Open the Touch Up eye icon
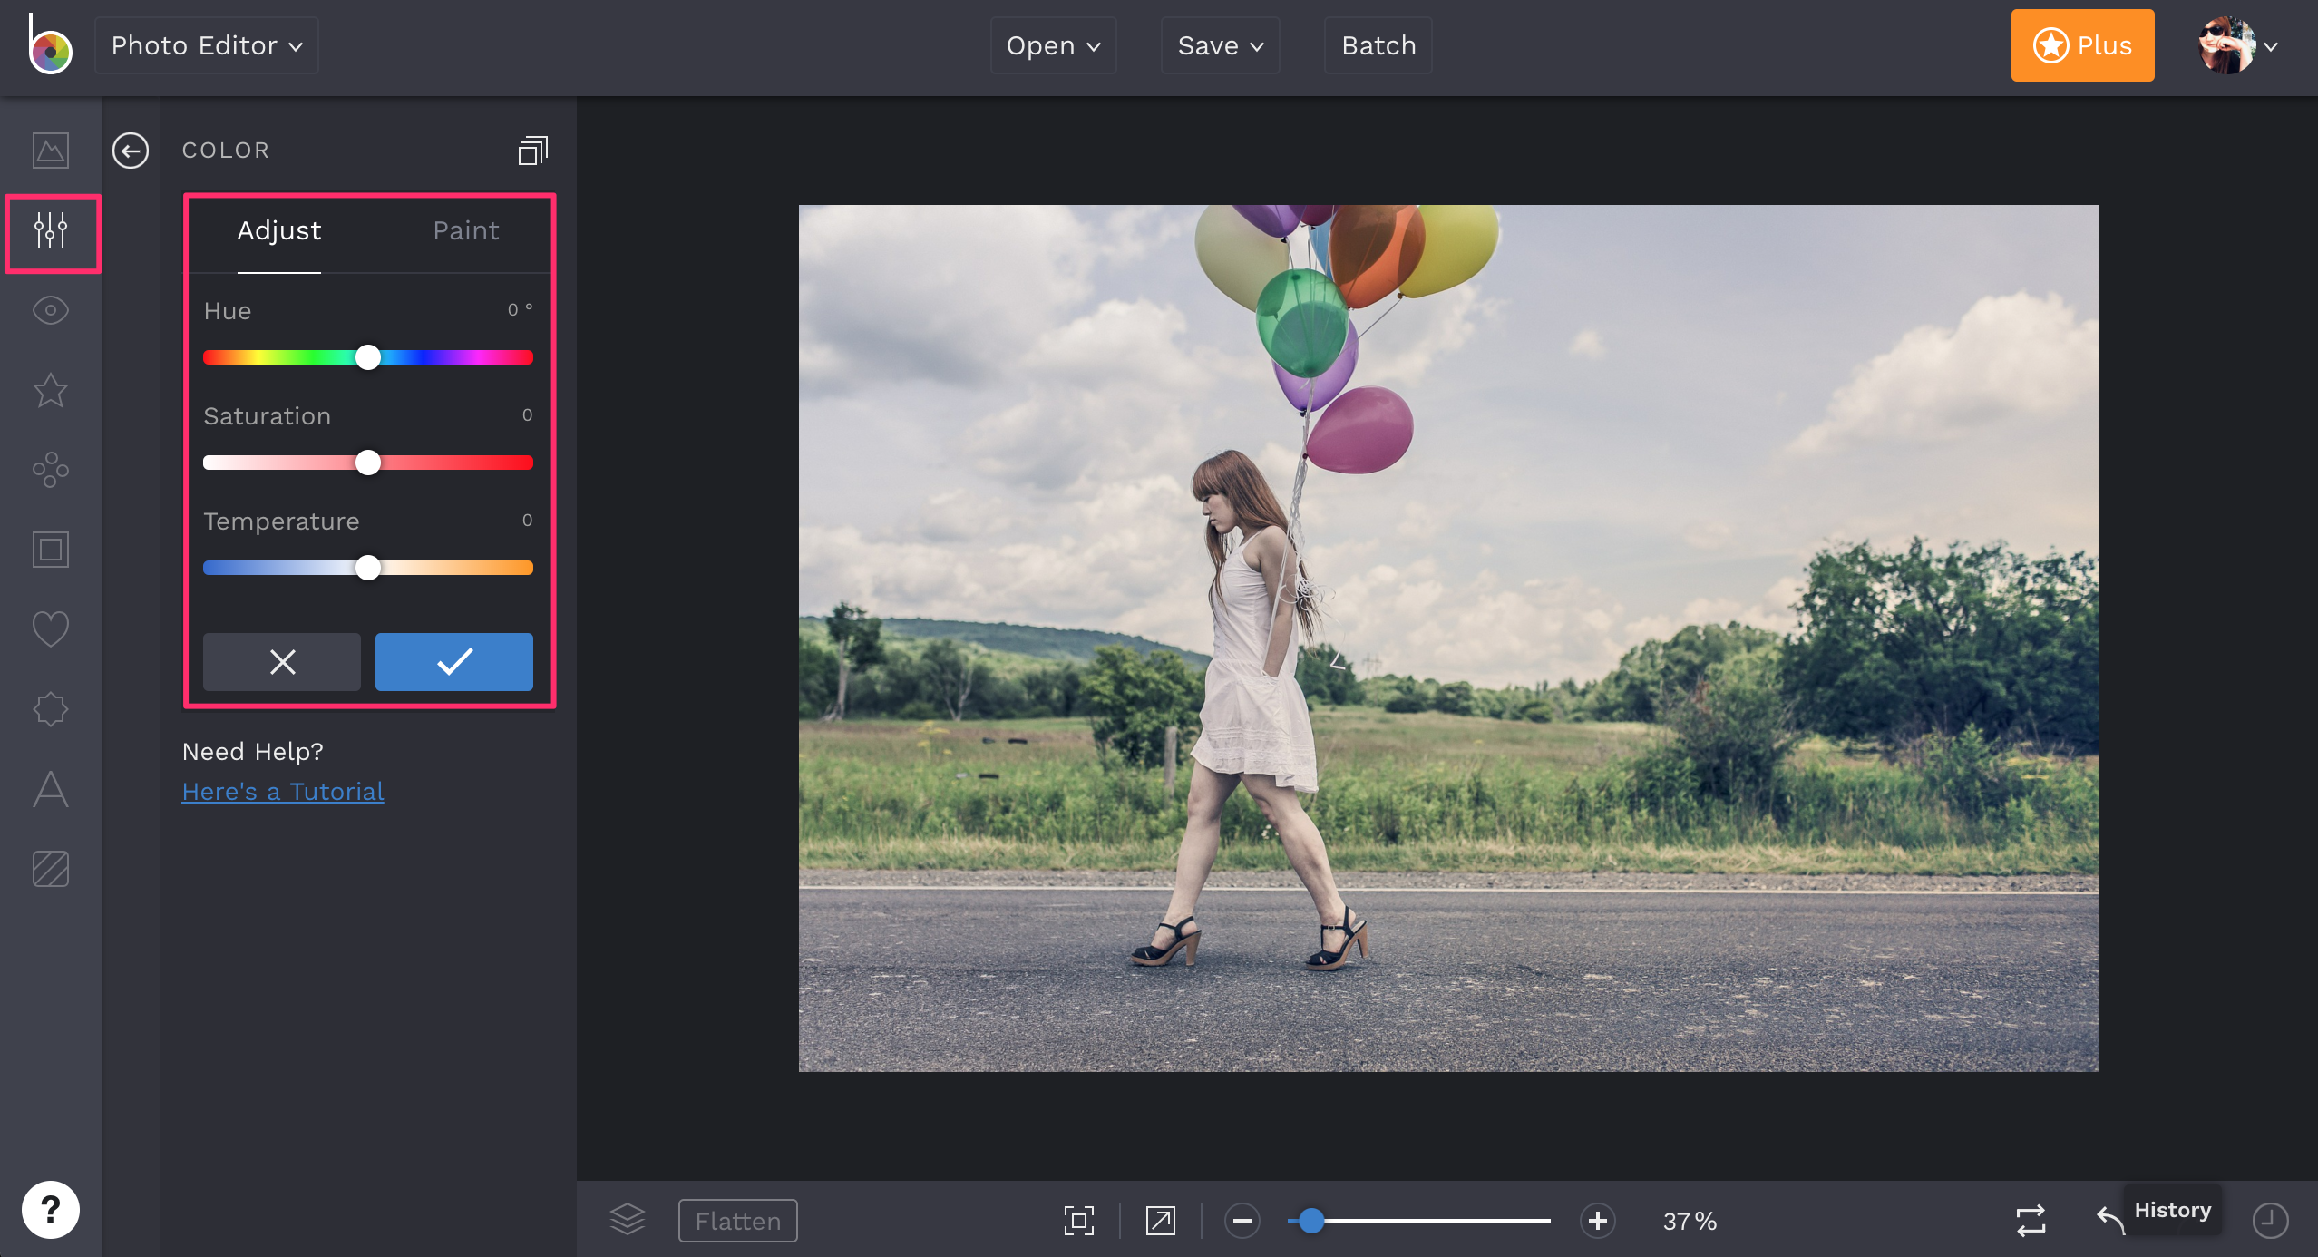Viewport: 2318px width, 1257px height. pyautogui.click(x=51, y=310)
